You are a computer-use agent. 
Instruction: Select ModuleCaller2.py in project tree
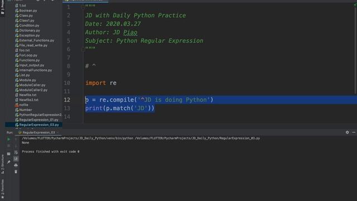tap(33, 90)
